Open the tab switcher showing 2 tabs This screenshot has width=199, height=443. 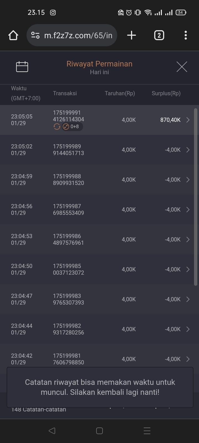point(159,35)
